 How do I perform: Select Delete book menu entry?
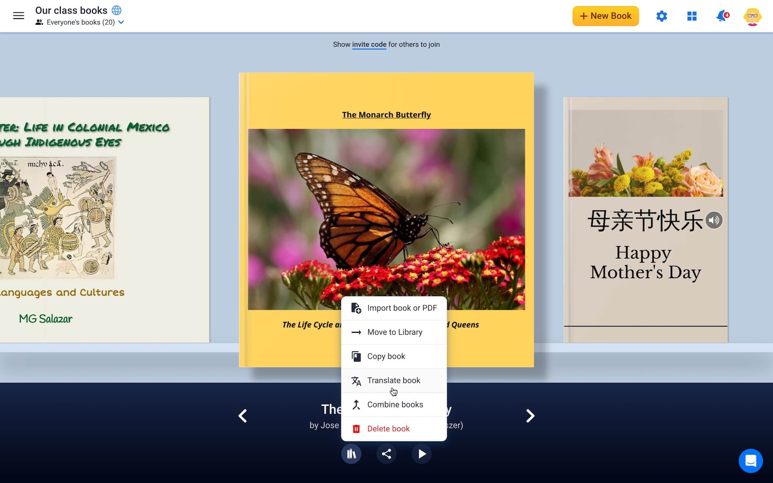pyautogui.click(x=388, y=429)
